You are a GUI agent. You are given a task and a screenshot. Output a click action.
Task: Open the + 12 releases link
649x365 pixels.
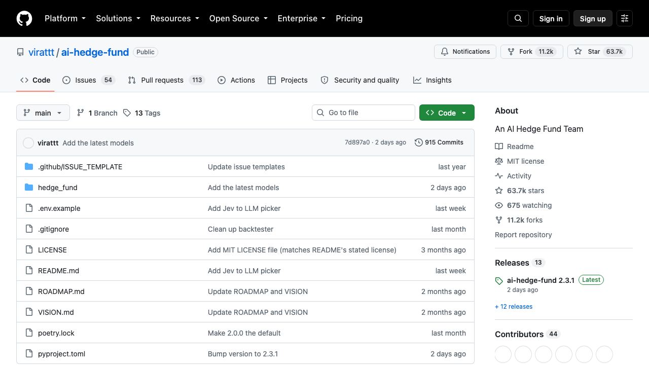coord(514,307)
